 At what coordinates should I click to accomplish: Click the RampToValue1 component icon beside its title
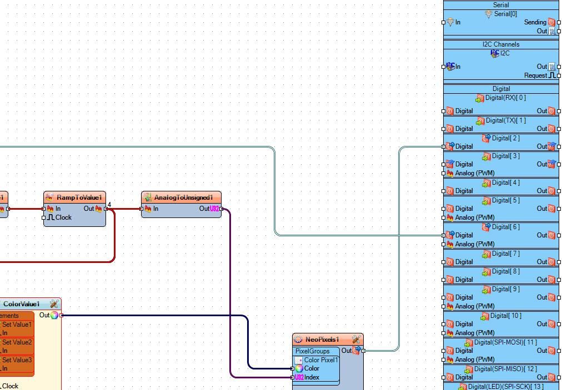click(49, 197)
